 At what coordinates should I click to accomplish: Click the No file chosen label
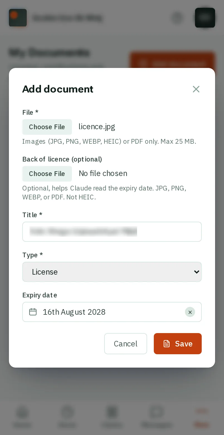click(103, 173)
